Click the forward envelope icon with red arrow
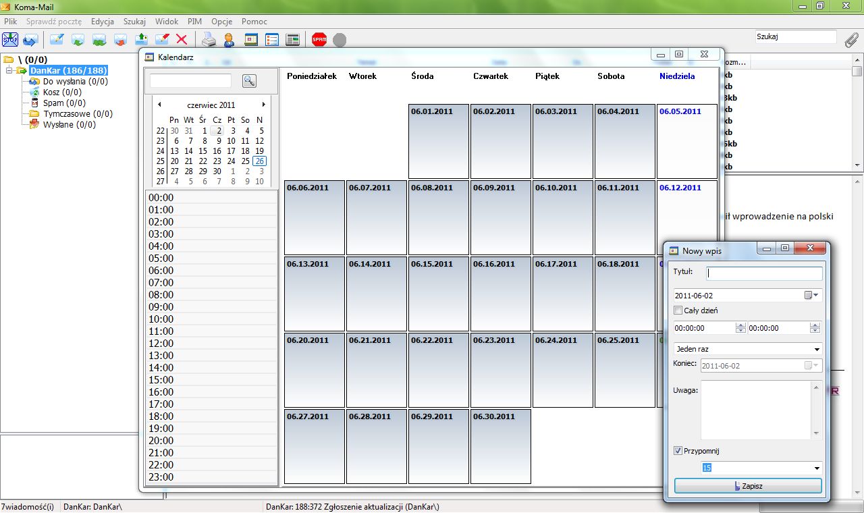The height and width of the screenshot is (513, 864). tap(120, 40)
